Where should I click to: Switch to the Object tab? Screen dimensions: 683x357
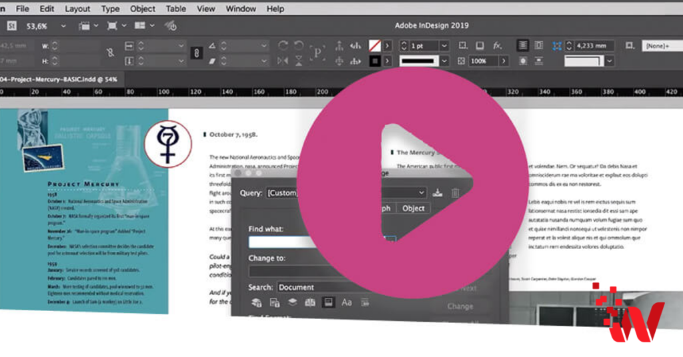(414, 208)
